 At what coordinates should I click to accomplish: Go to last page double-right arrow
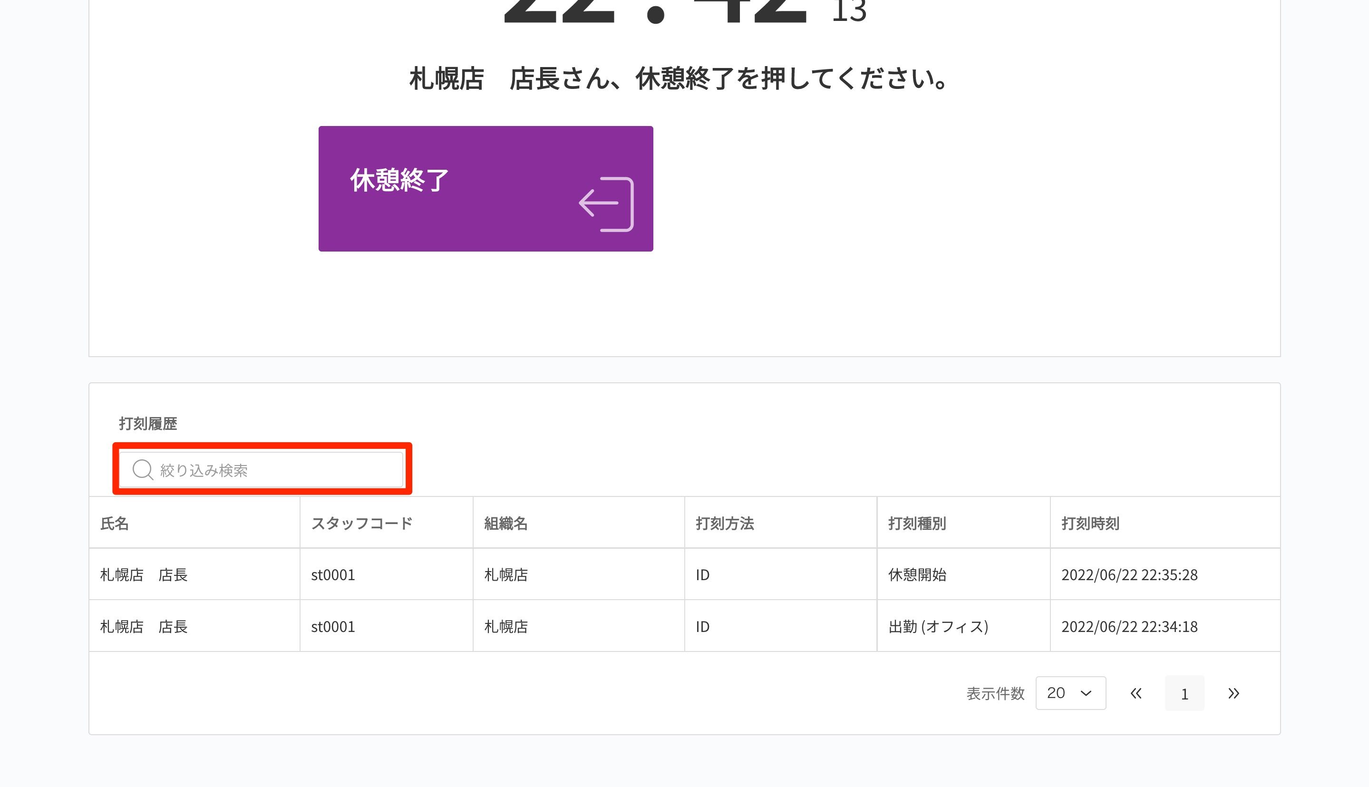click(1233, 693)
